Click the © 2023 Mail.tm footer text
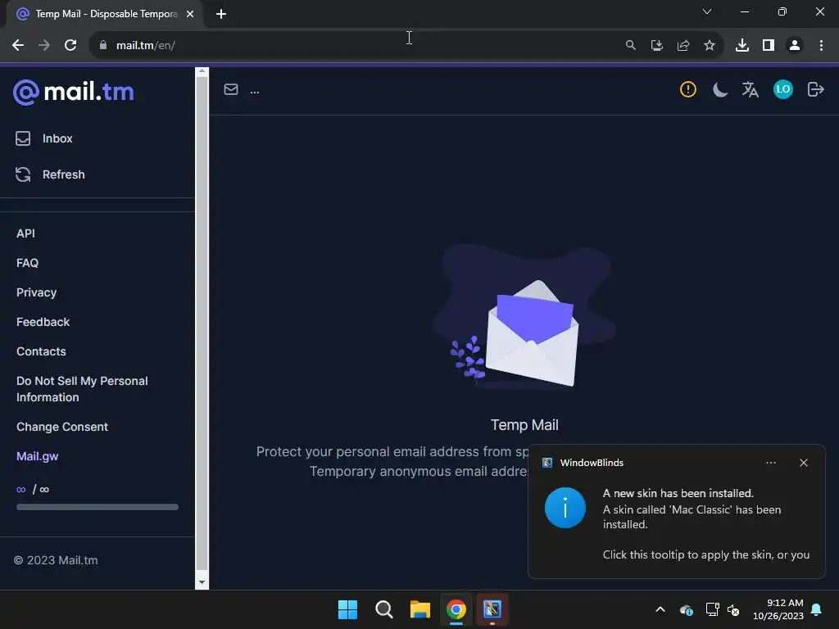The width and height of the screenshot is (839, 629). 56,560
